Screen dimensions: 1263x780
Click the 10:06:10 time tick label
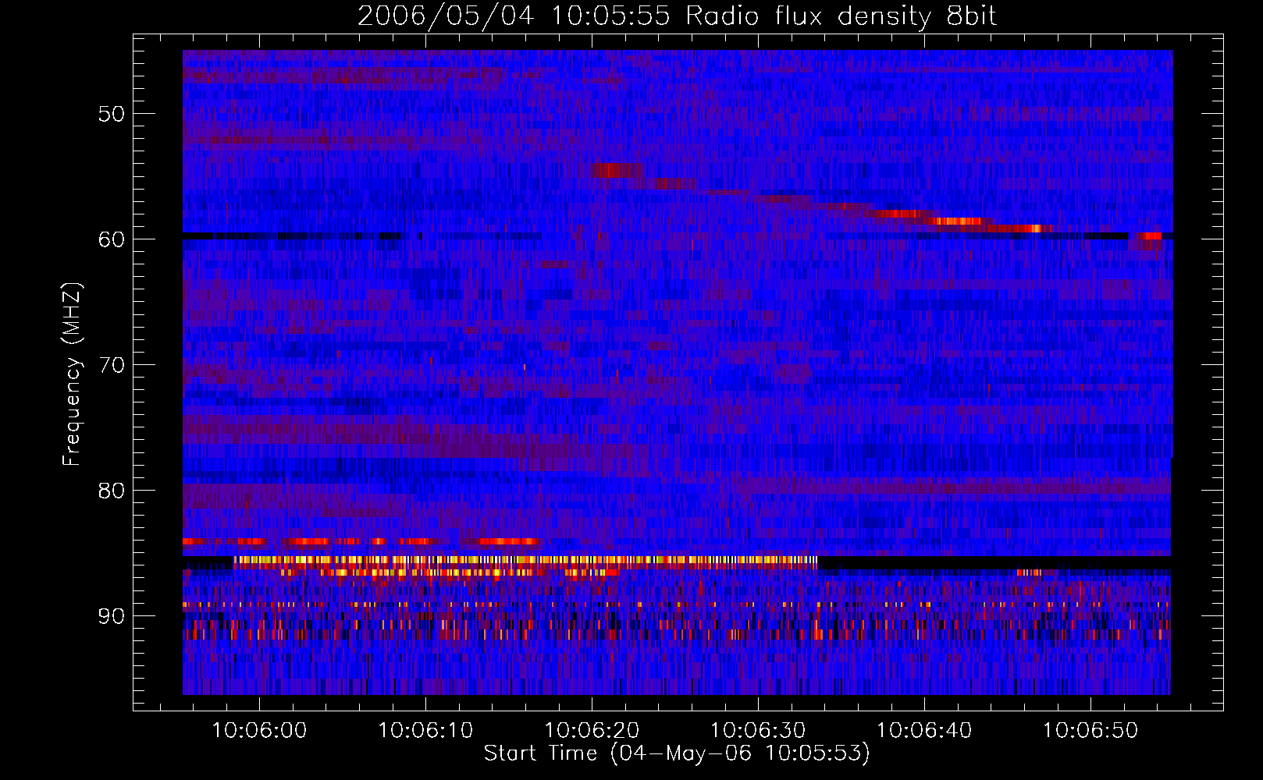pos(425,731)
